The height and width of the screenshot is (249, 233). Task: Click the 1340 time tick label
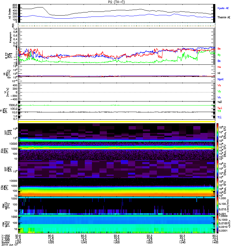pos(182,242)
